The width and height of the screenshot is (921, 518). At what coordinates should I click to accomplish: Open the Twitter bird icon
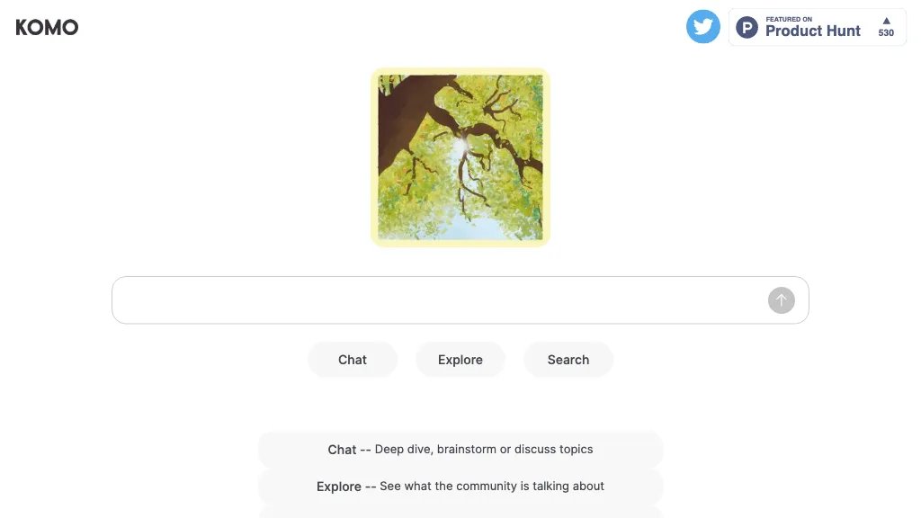pos(703,27)
